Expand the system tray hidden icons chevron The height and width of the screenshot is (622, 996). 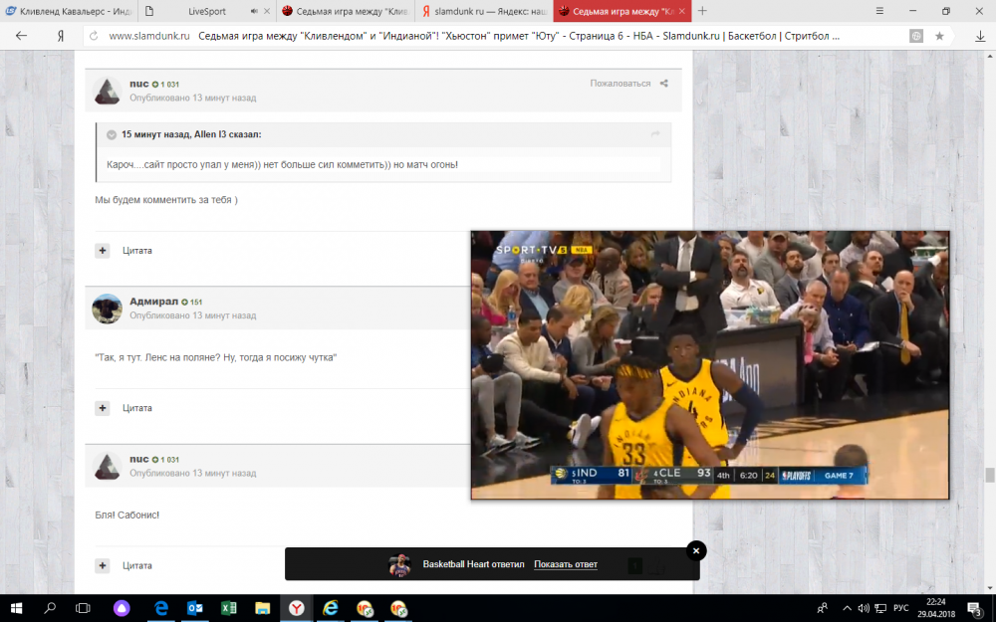843,608
